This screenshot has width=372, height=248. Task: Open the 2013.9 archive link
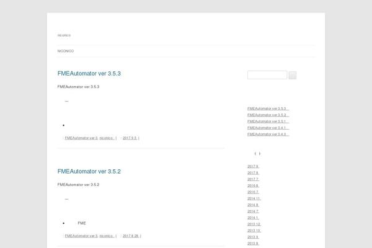coord(253,237)
